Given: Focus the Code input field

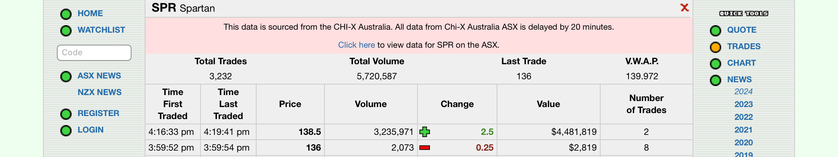Looking at the screenshot, I should 94,53.
